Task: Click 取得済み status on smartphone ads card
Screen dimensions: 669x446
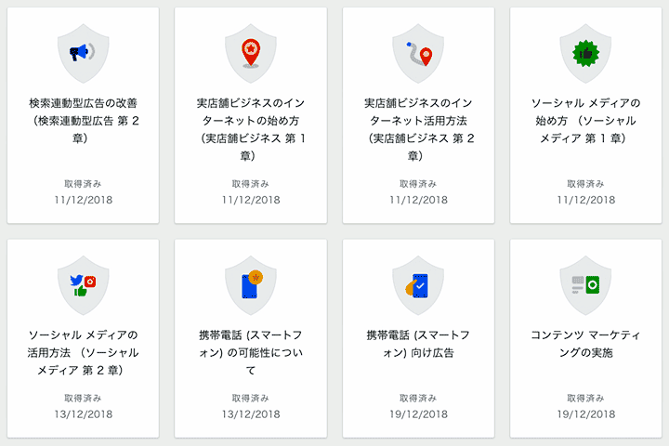Action: (x=418, y=398)
